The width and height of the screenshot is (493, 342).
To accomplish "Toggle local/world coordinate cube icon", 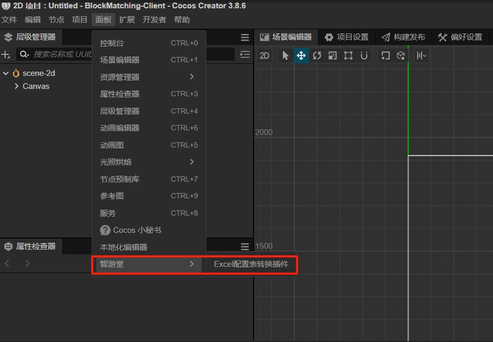I will 401,56.
